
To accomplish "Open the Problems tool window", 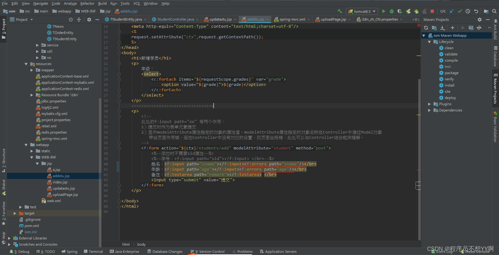I will pos(242,252).
